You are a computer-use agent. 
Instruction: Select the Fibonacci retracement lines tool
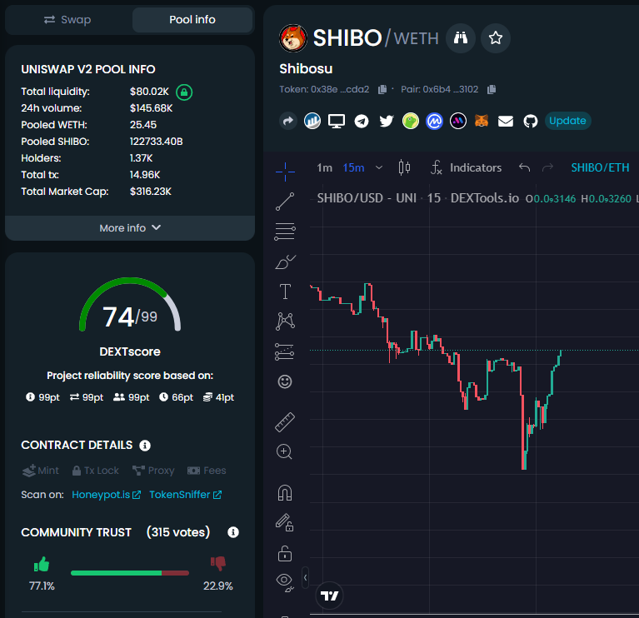[x=285, y=232]
